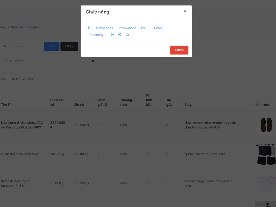Click the first dollar coin icon
This screenshot has height=207, width=276.
point(112,34)
